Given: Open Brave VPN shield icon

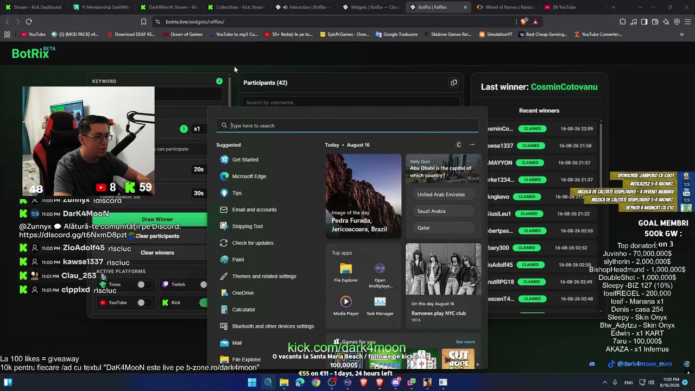Looking at the screenshot, I should click(677, 22).
